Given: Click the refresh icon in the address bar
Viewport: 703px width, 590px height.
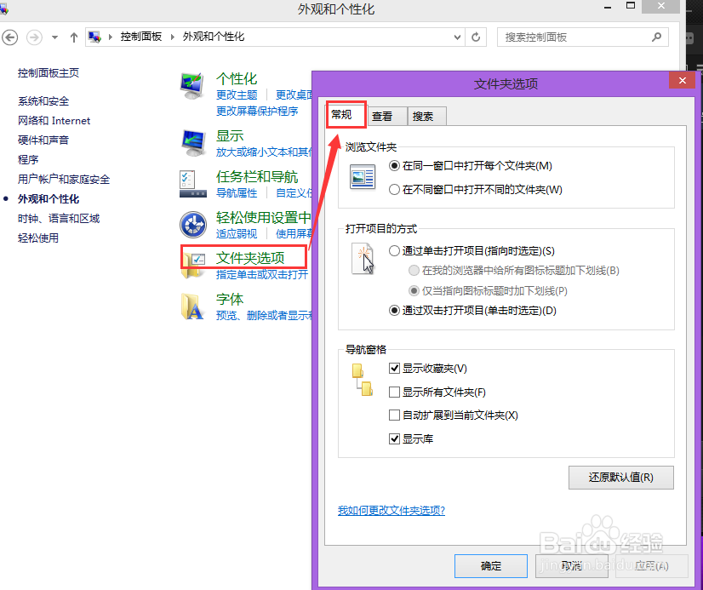Looking at the screenshot, I should pos(476,37).
